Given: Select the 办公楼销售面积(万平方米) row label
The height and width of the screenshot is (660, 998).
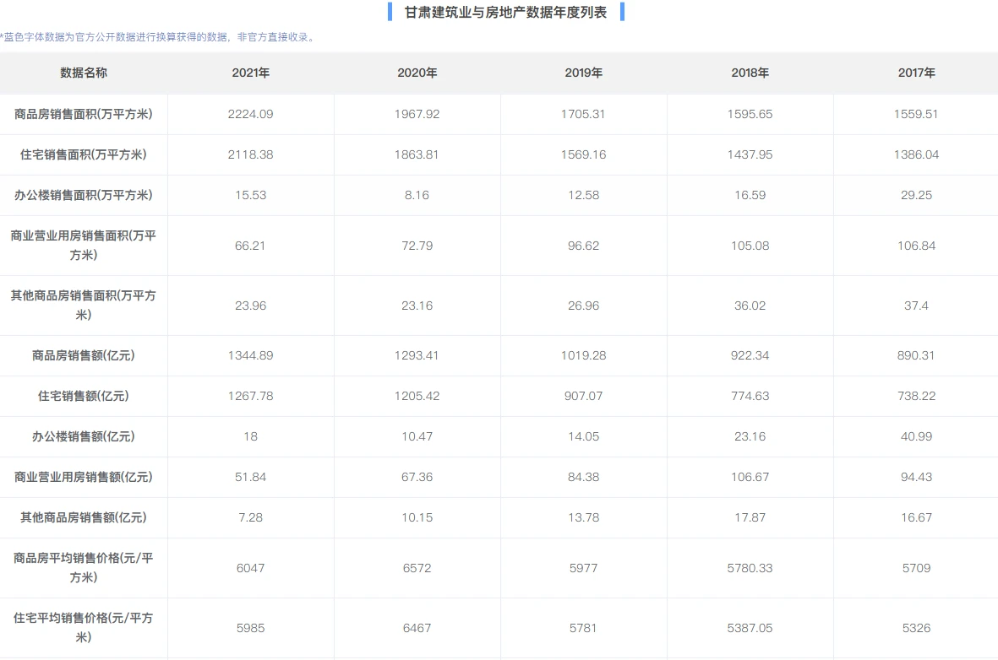Looking at the screenshot, I should 84,195.
